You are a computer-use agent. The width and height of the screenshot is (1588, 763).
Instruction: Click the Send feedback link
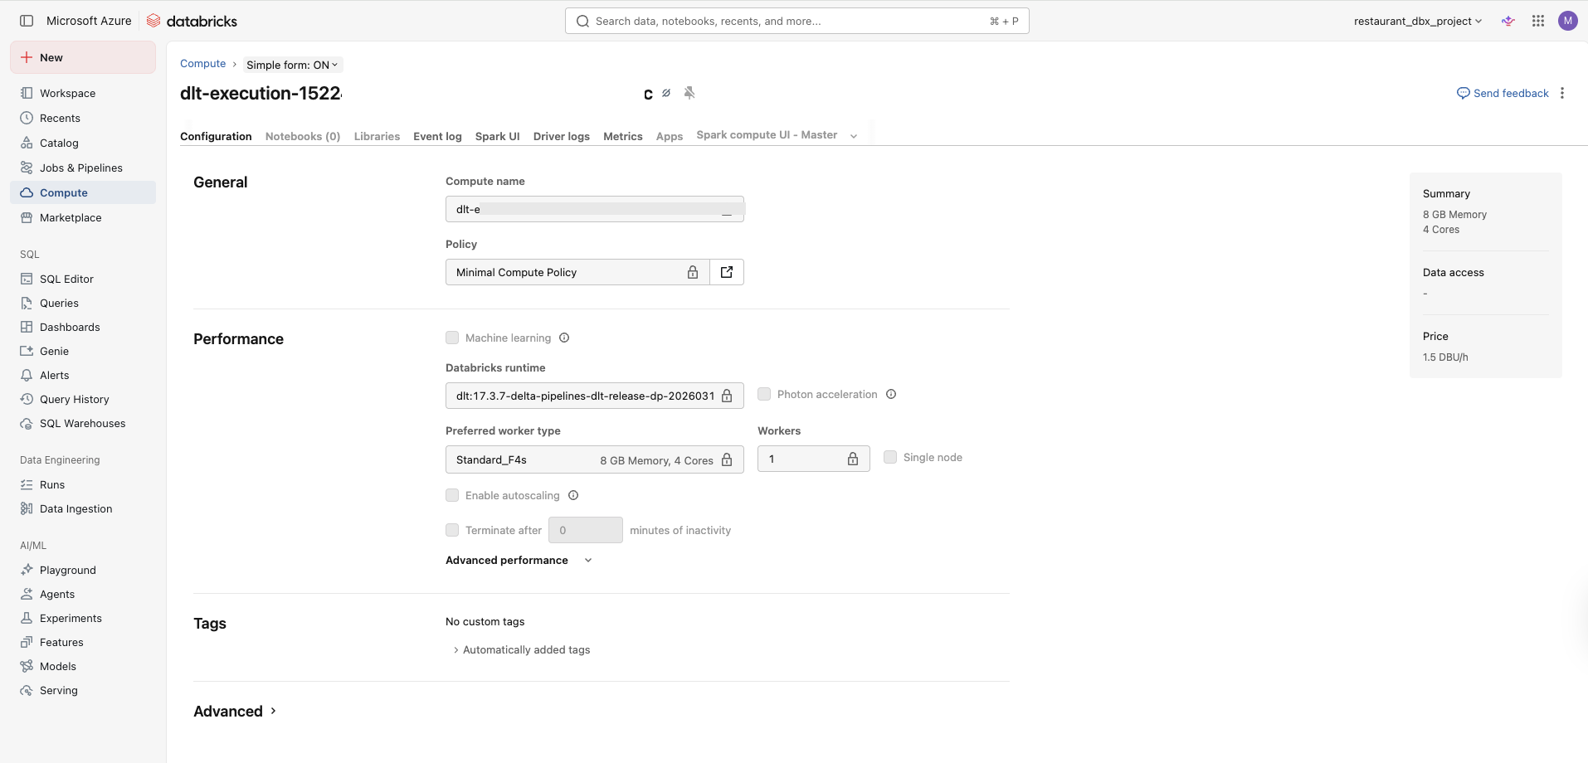[1503, 93]
